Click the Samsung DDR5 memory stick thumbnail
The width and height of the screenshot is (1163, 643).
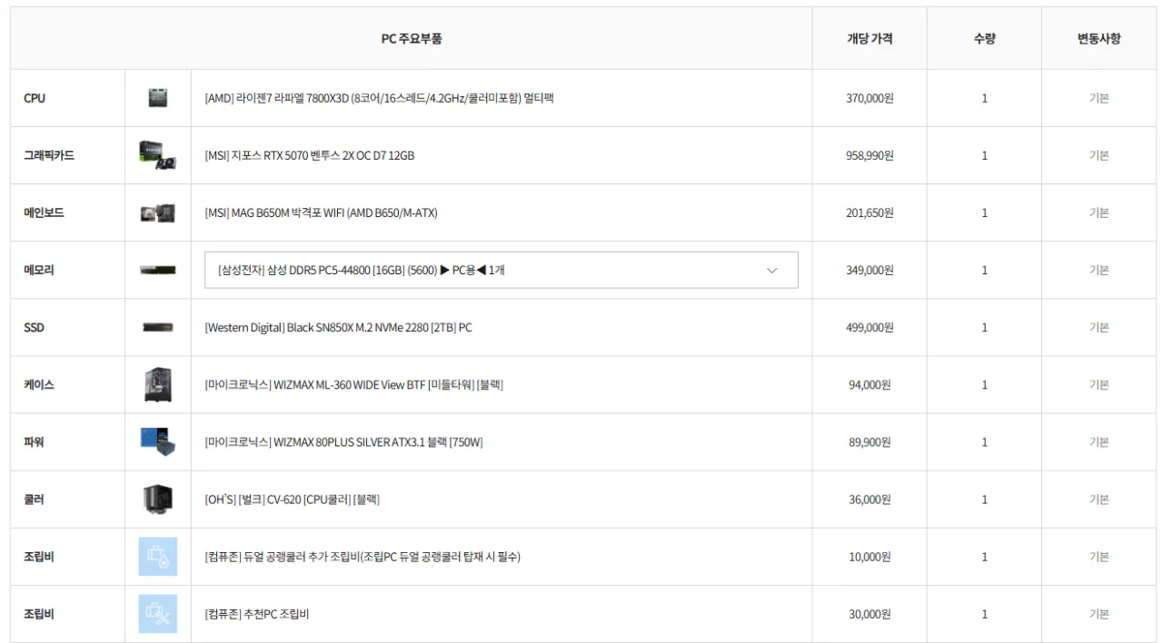pyautogui.click(x=158, y=270)
